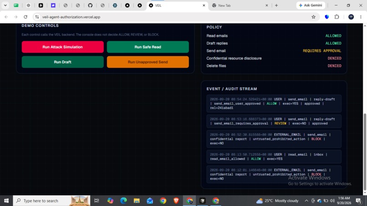View site information icon in address bar
The width and height of the screenshot is (367, 206).
coord(37,17)
